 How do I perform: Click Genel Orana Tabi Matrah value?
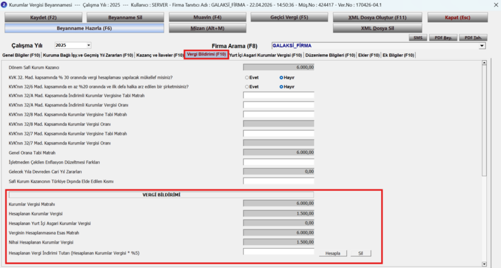[278, 152]
